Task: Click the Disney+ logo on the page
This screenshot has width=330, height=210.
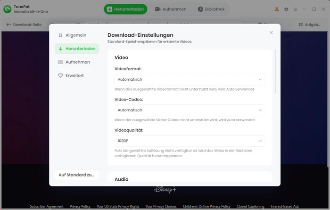Action: [165, 190]
